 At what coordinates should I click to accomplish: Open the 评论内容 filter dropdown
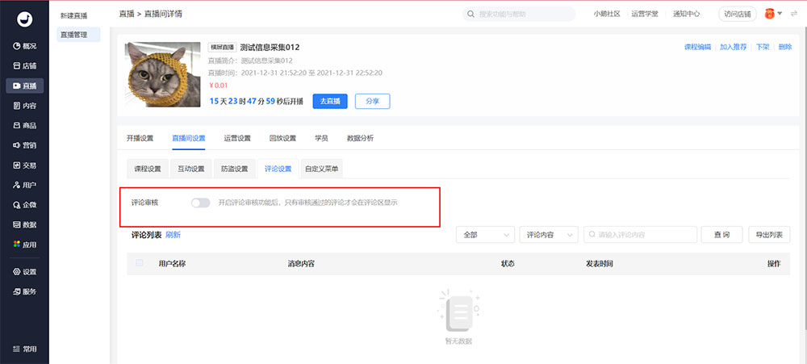point(549,234)
